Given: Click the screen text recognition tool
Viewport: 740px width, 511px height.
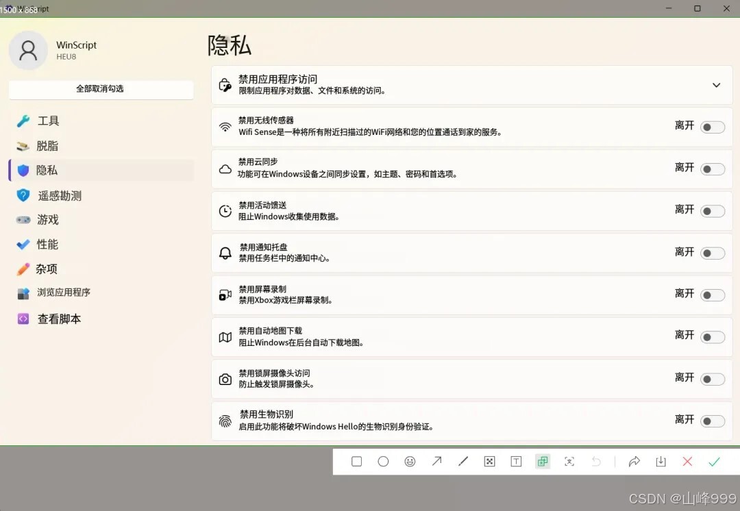Looking at the screenshot, I should (569, 462).
